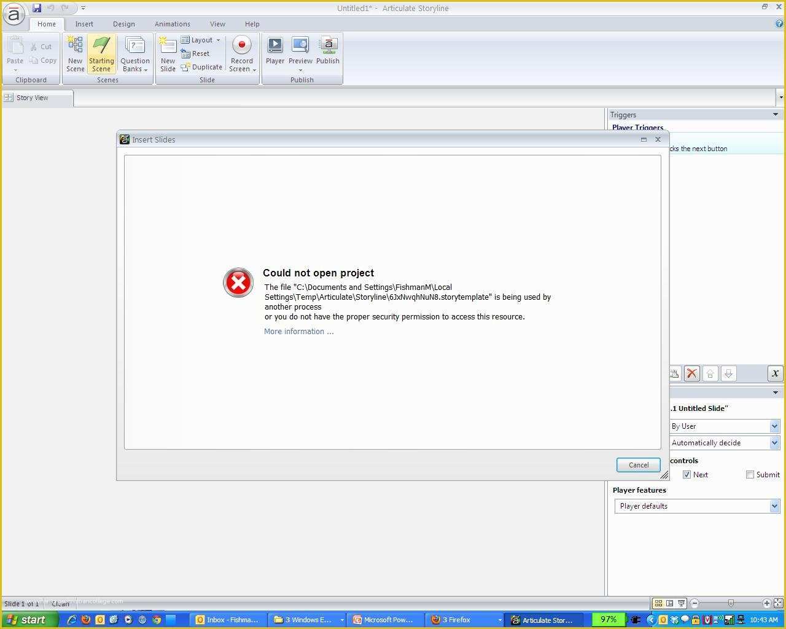Switch to the View ribbon tab
Screen dimensions: 786x629
tap(217, 24)
